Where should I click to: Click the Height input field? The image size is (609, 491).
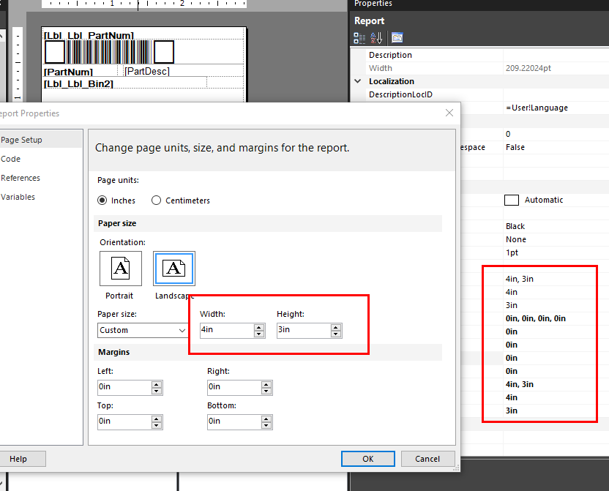pos(304,330)
